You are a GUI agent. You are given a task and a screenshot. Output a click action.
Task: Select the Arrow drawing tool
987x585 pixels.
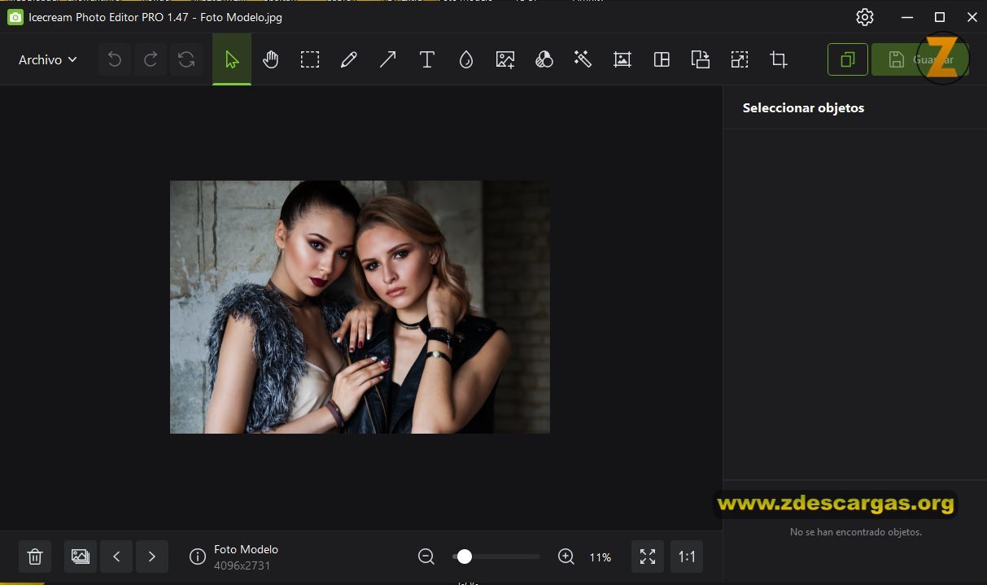click(388, 59)
